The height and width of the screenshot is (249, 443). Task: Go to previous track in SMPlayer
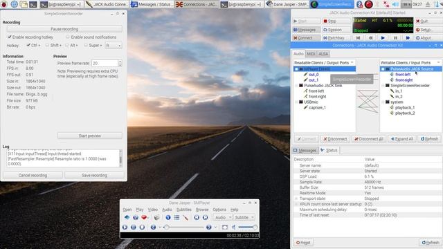[x=197, y=217]
